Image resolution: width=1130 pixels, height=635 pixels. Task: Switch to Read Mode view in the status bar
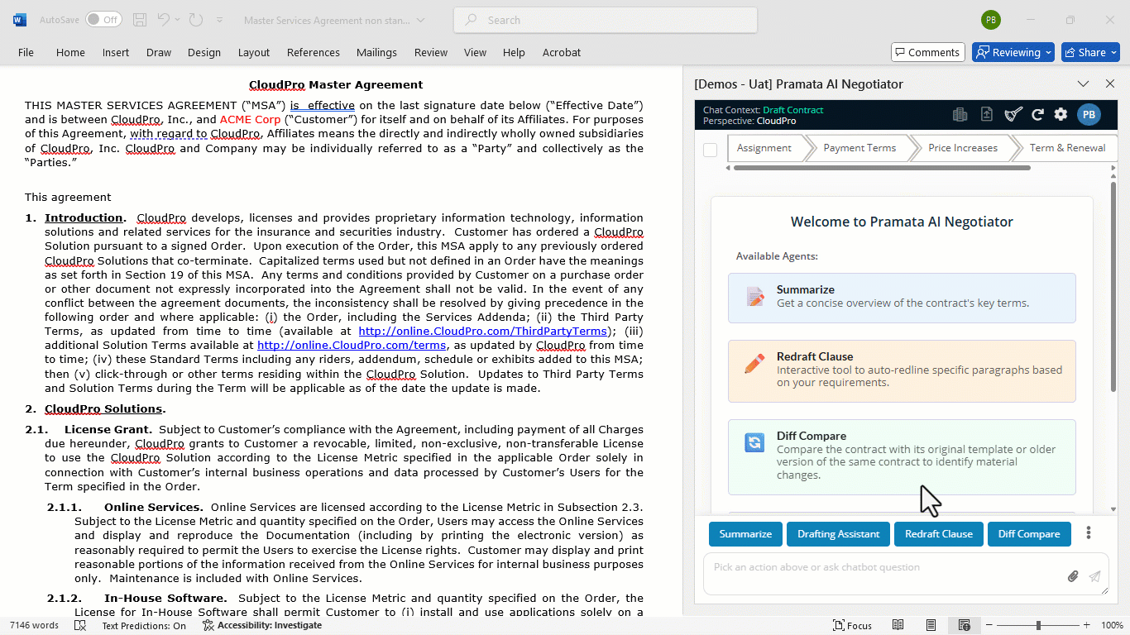pos(898,625)
